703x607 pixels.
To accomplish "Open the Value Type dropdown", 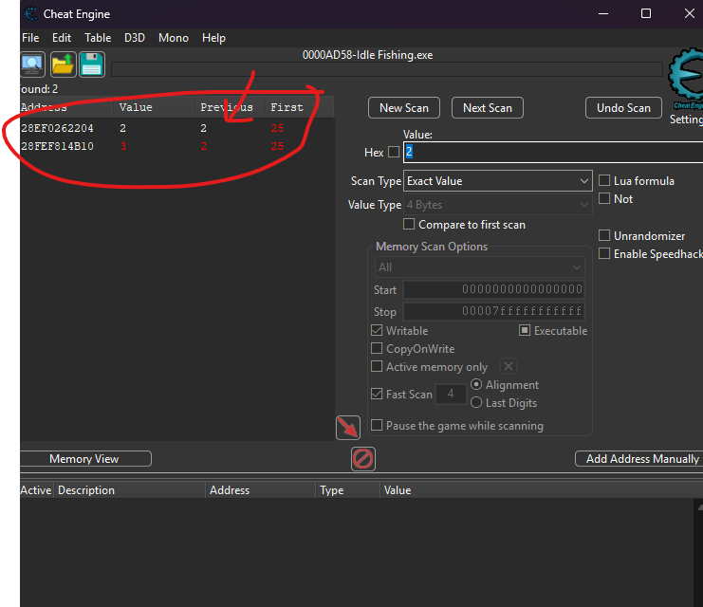I will pyautogui.click(x=498, y=205).
